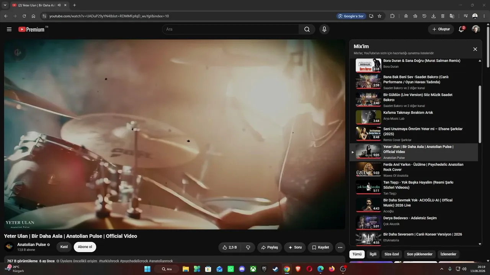Open Brave browser from the taskbar
The height and width of the screenshot is (275, 490).
[298, 269]
